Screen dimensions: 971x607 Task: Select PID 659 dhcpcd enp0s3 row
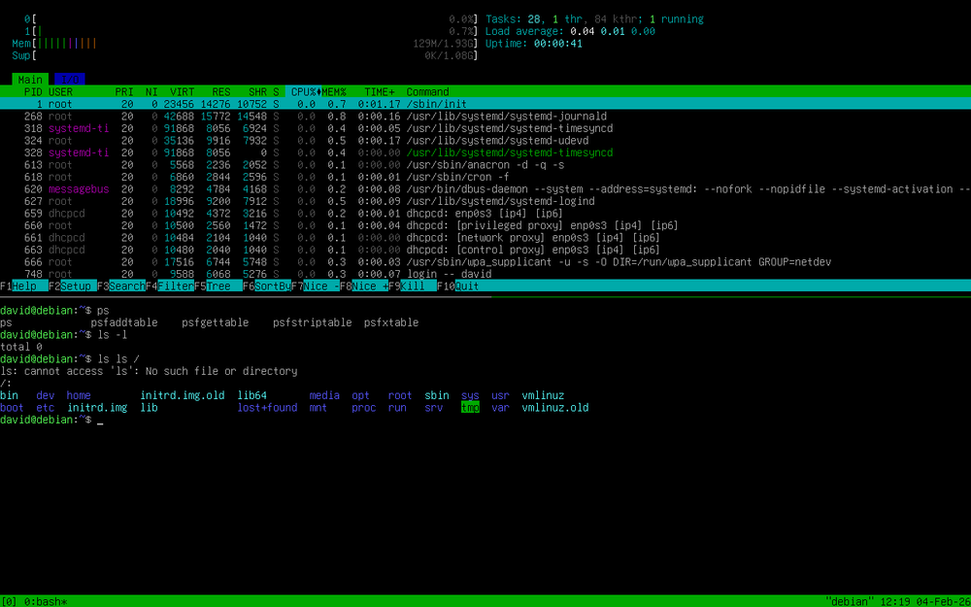(x=485, y=213)
